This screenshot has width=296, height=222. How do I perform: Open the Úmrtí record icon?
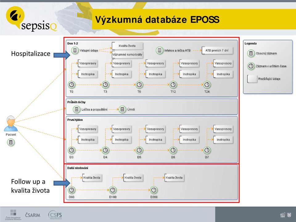click(122, 109)
